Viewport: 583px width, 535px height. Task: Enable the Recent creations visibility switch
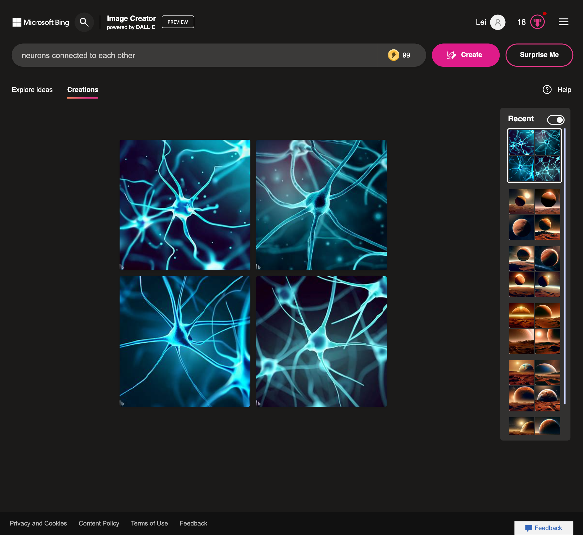[x=556, y=120]
